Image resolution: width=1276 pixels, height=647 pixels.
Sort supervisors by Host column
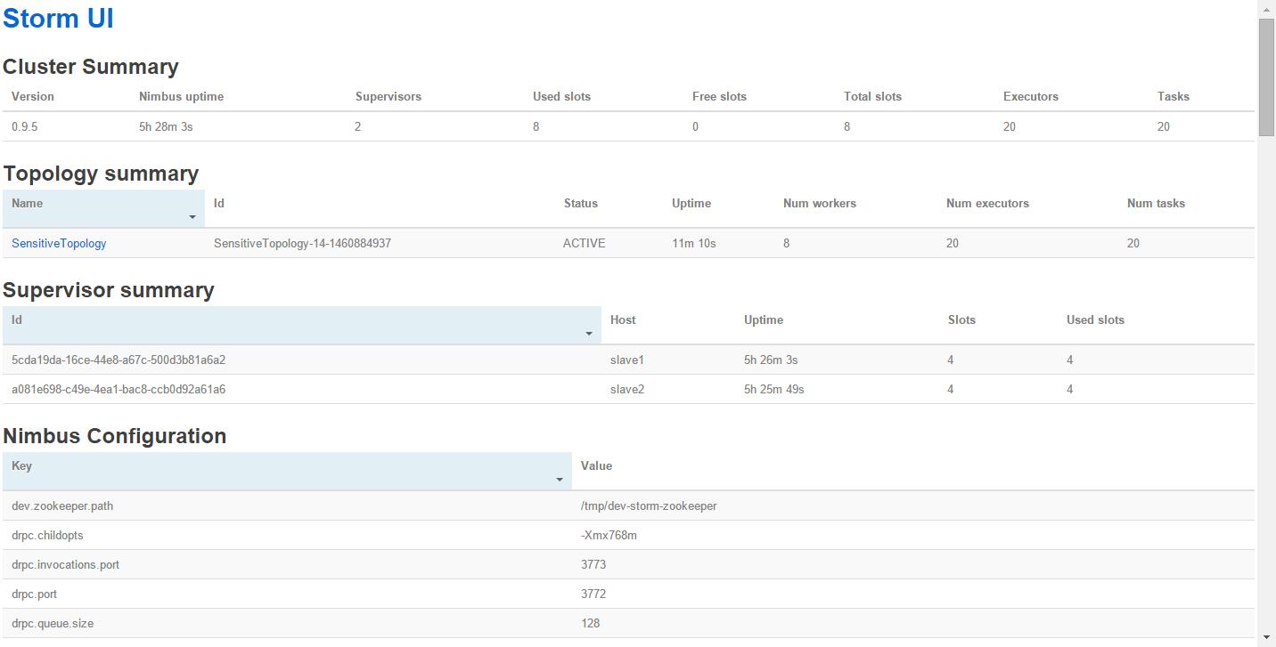click(x=623, y=320)
